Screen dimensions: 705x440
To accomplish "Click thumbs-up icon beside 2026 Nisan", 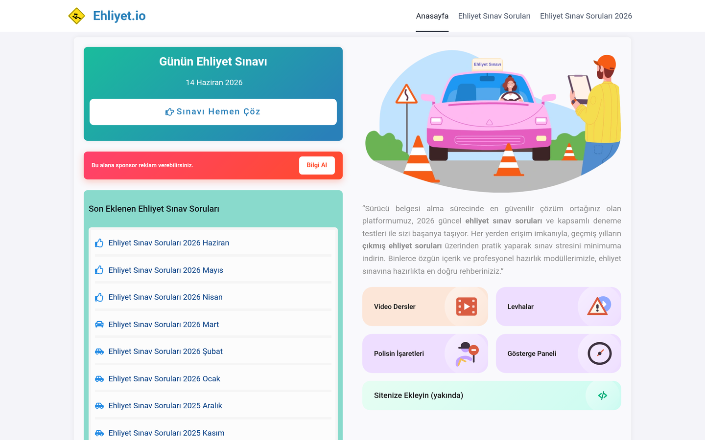I will point(99,297).
